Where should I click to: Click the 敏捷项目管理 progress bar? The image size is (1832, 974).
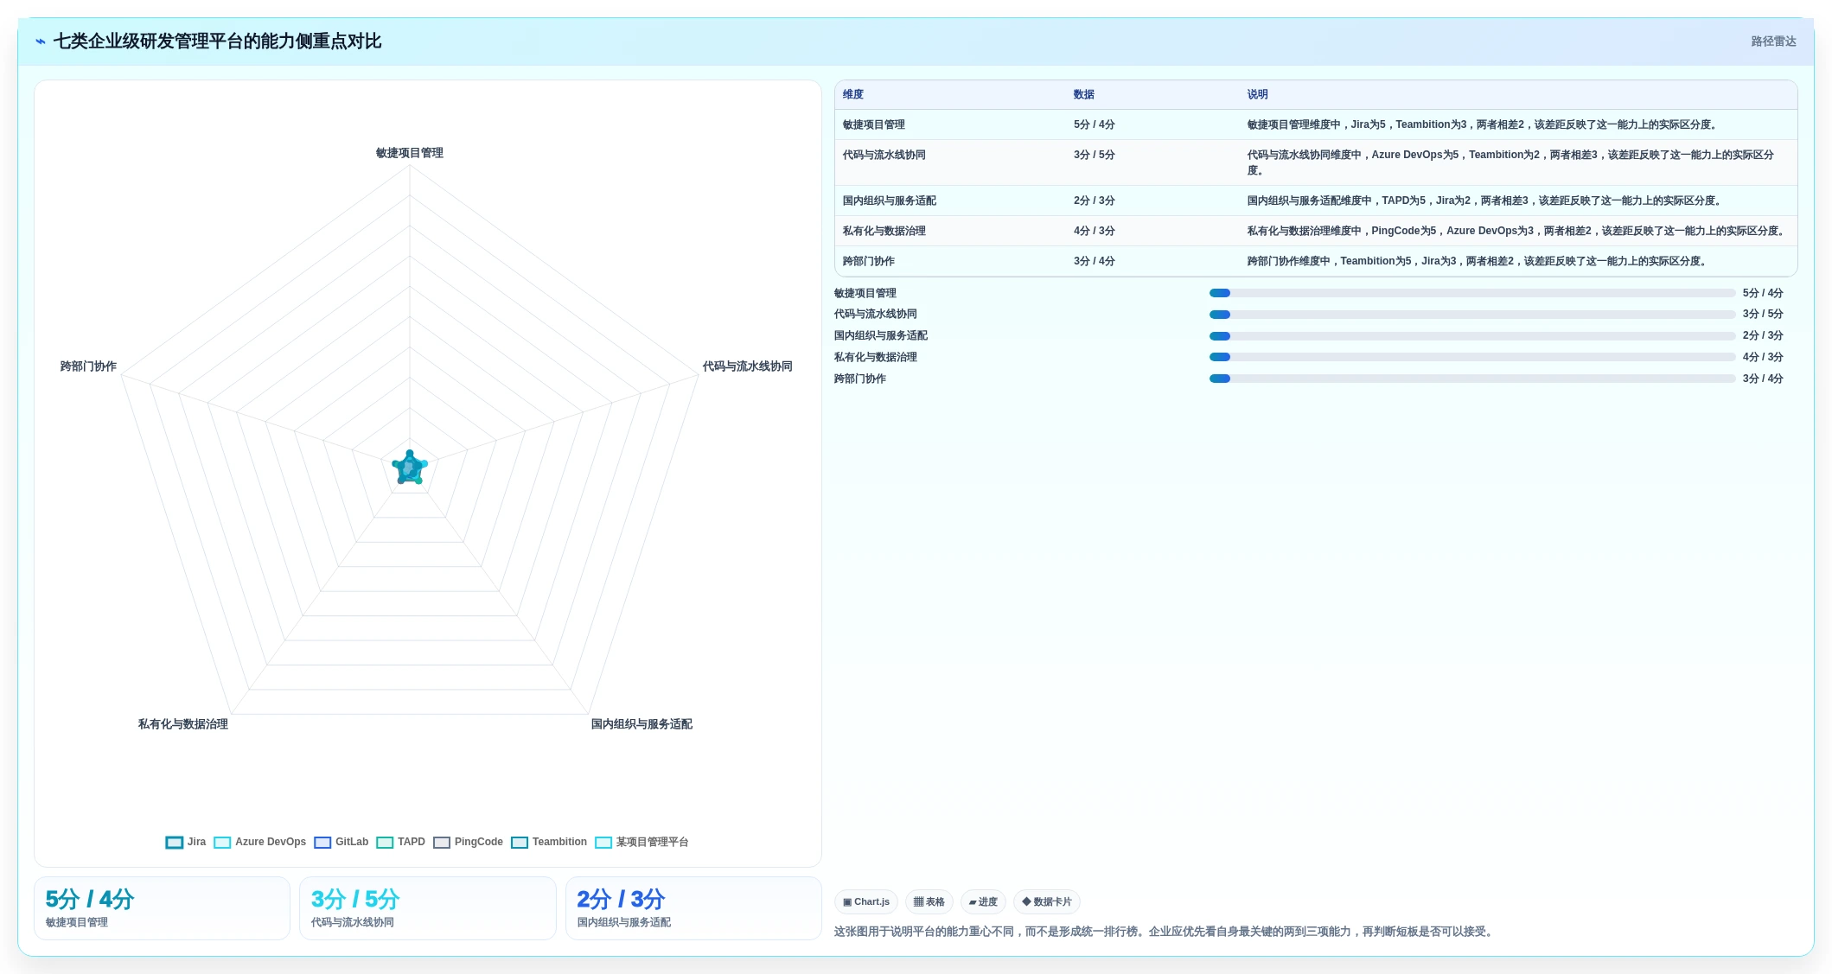(x=1472, y=293)
